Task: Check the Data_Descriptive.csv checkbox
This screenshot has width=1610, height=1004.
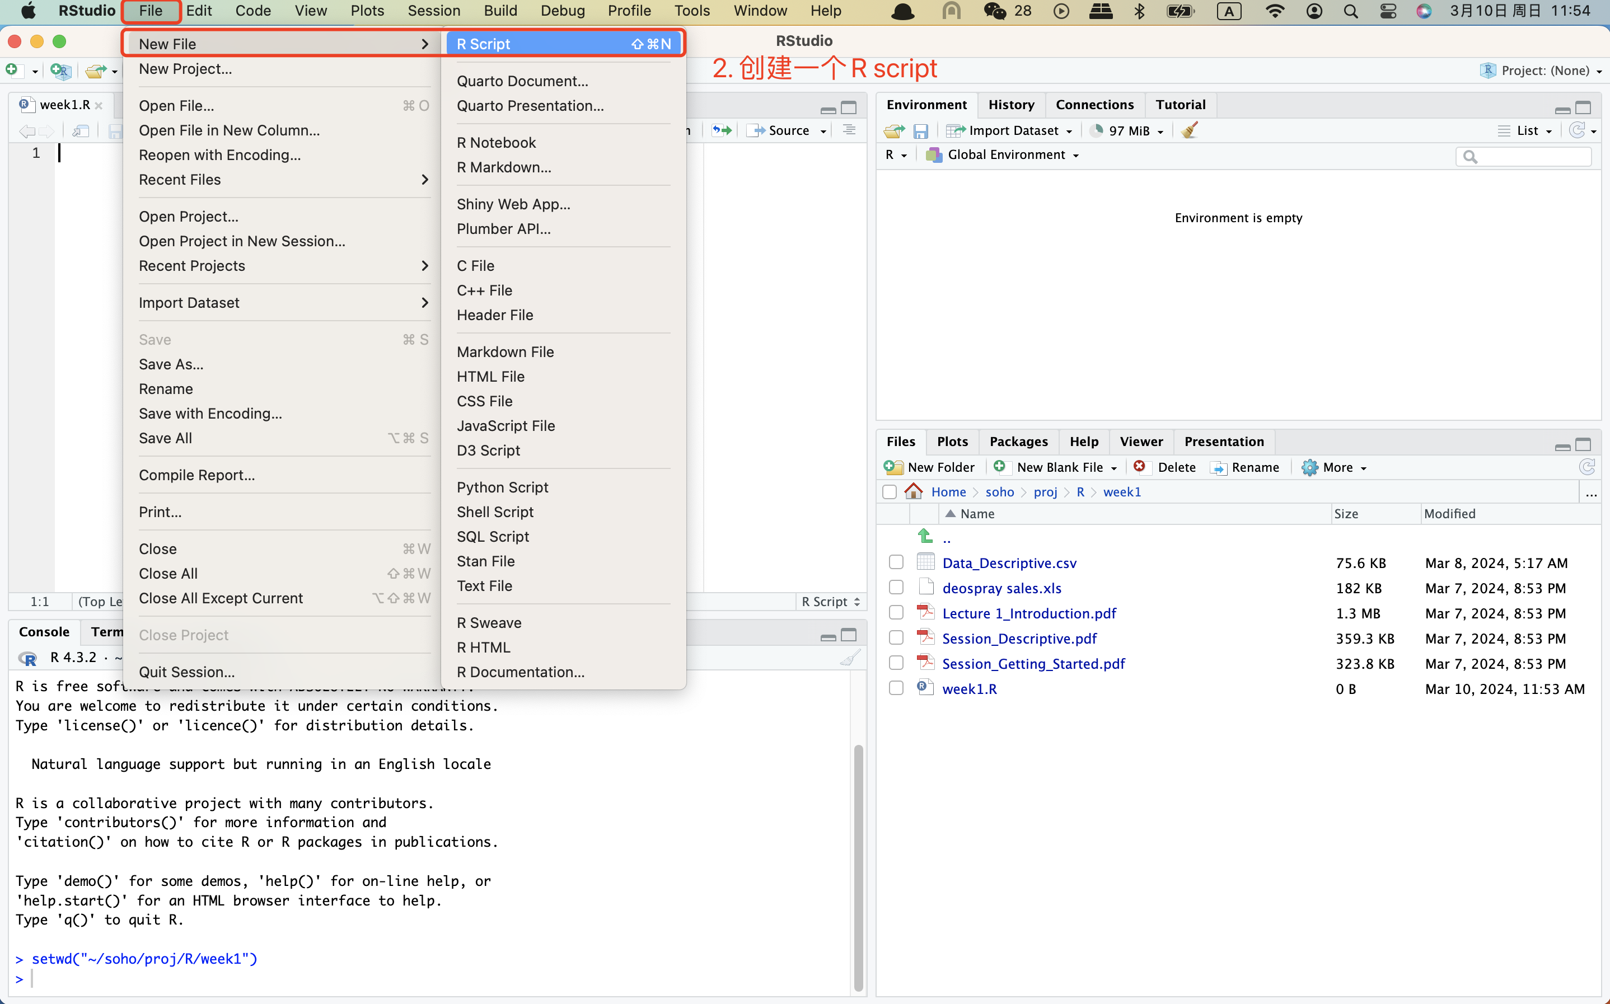Action: (896, 562)
